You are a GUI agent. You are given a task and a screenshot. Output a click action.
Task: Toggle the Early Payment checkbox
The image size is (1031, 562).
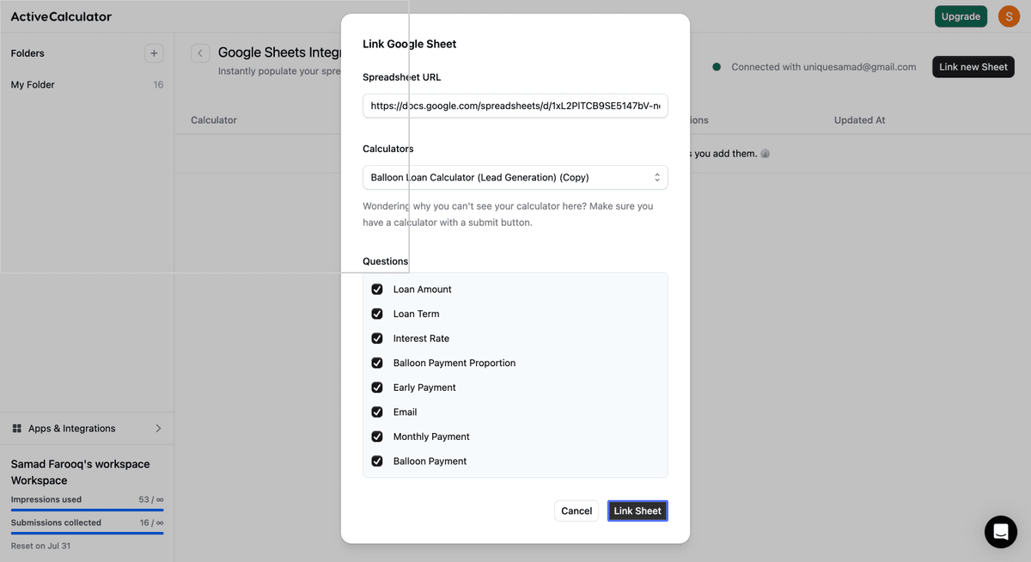click(376, 388)
